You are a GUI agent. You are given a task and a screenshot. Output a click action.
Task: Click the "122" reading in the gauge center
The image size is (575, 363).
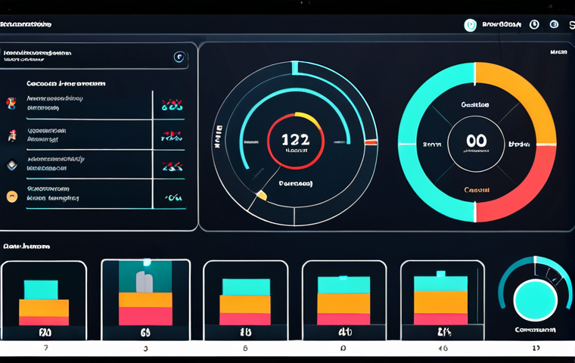(296, 140)
